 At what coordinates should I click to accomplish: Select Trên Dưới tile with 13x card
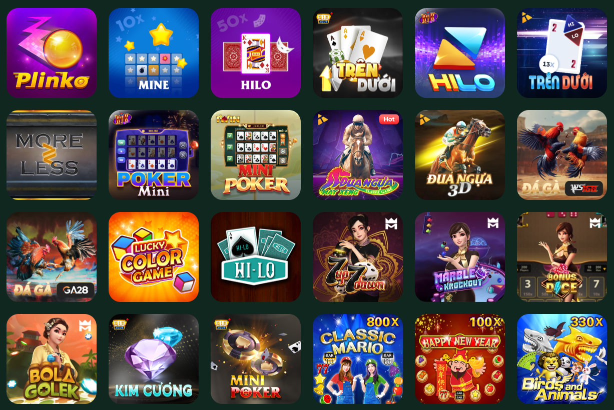point(562,53)
